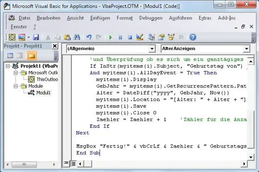The height and width of the screenshot is (172, 259).
Task: Open the Einfügen menu
Action: (x=100, y=18)
